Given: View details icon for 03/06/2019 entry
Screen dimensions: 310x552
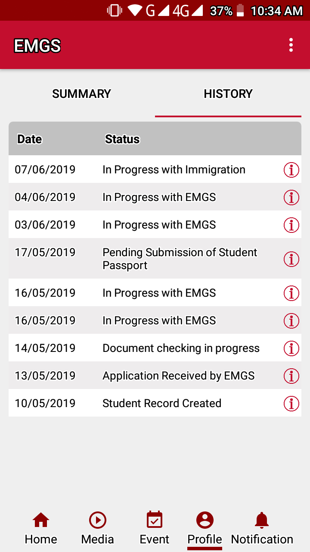Looking at the screenshot, I should [291, 225].
